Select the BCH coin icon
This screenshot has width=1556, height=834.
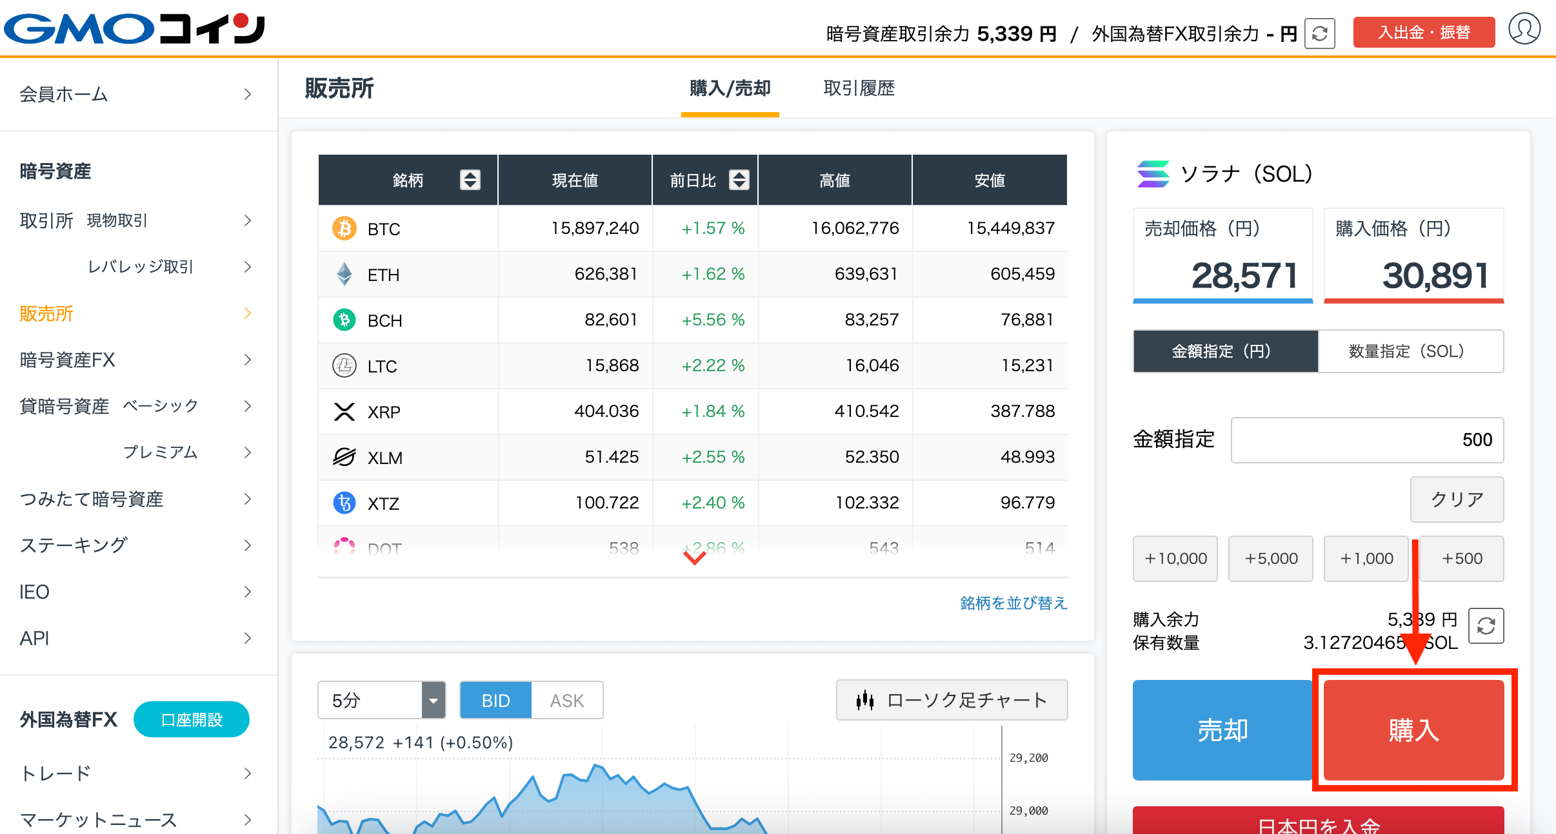click(344, 320)
